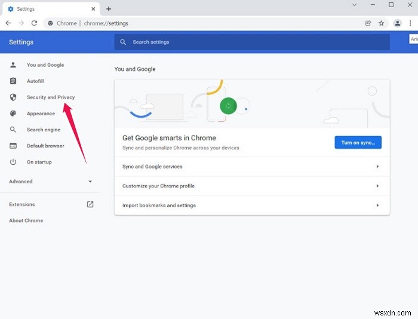This screenshot has width=418, height=319.
Task: Expand the Advanced section arrow
Action: click(x=90, y=182)
